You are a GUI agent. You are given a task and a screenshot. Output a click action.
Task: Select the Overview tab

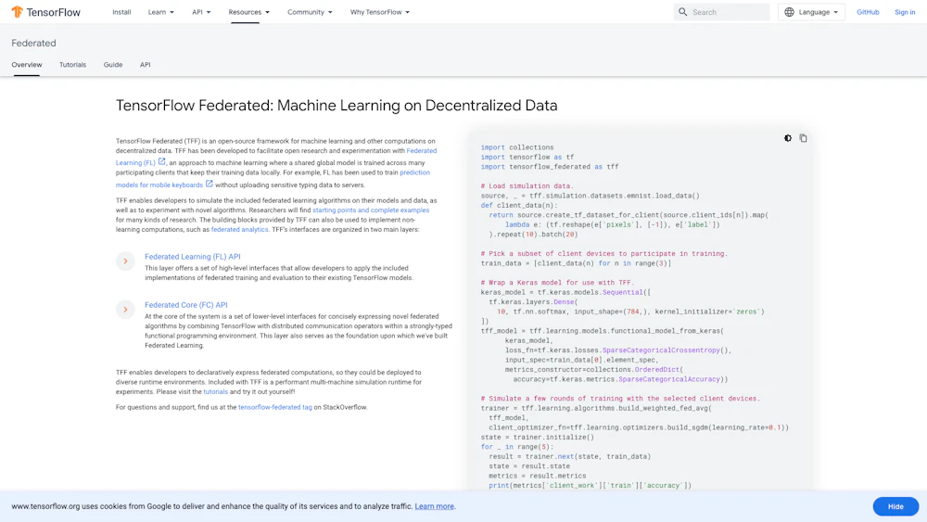[x=27, y=64]
